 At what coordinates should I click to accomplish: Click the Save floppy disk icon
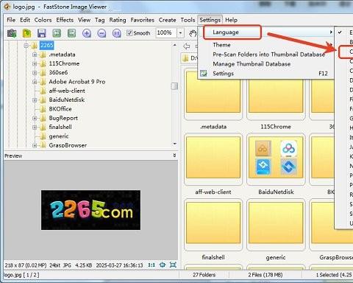click(42, 33)
